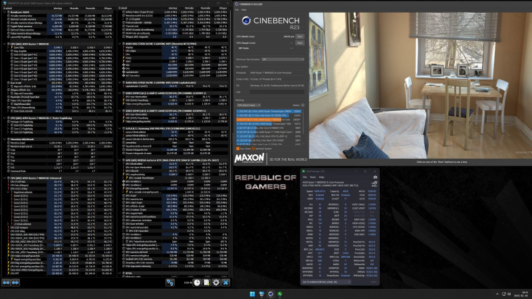
Task: Click Minimális column header in right sensor pane
Action: coord(189,8)
